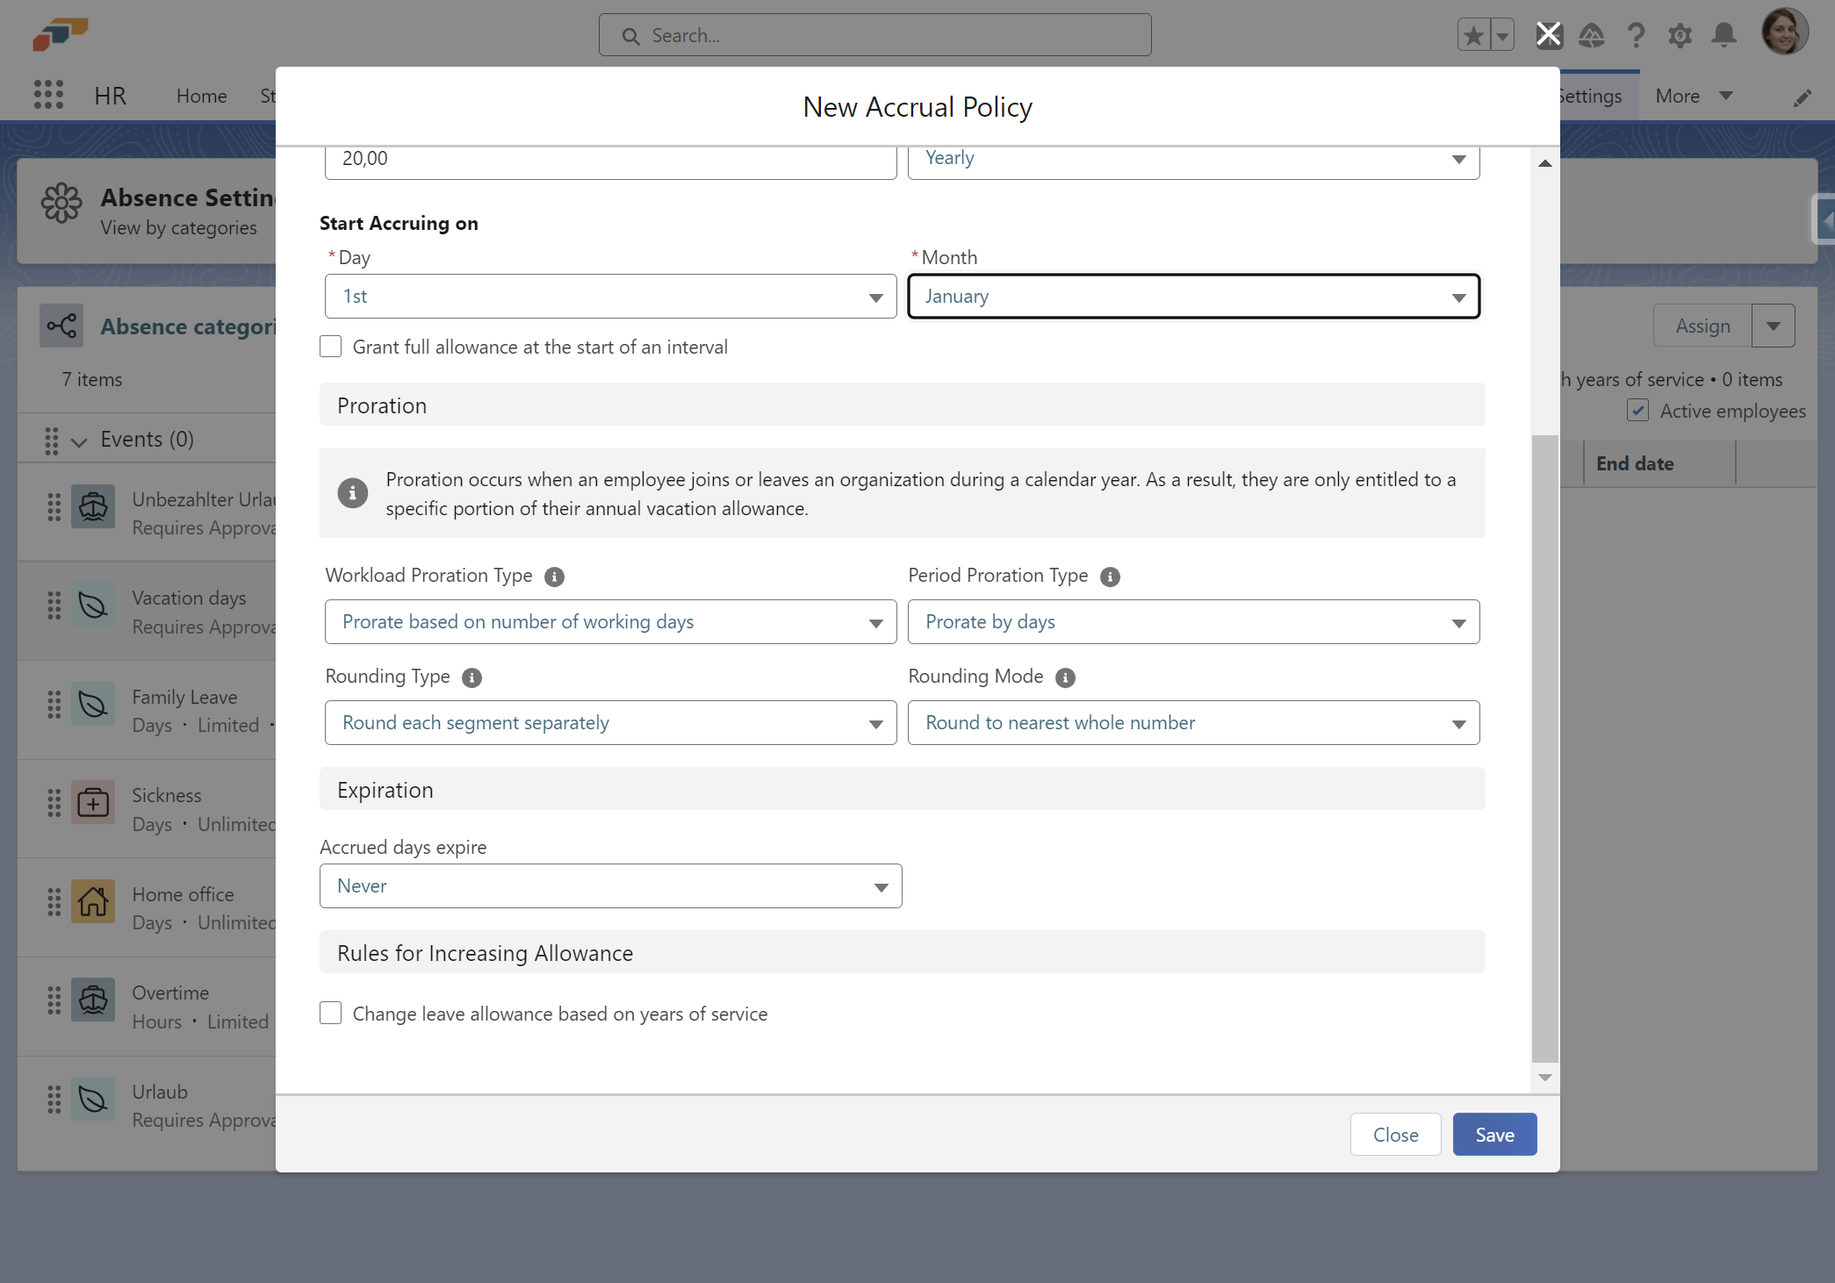The width and height of the screenshot is (1835, 1283).
Task: Check Change leave allowance based on years
Action: (x=331, y=1014)
